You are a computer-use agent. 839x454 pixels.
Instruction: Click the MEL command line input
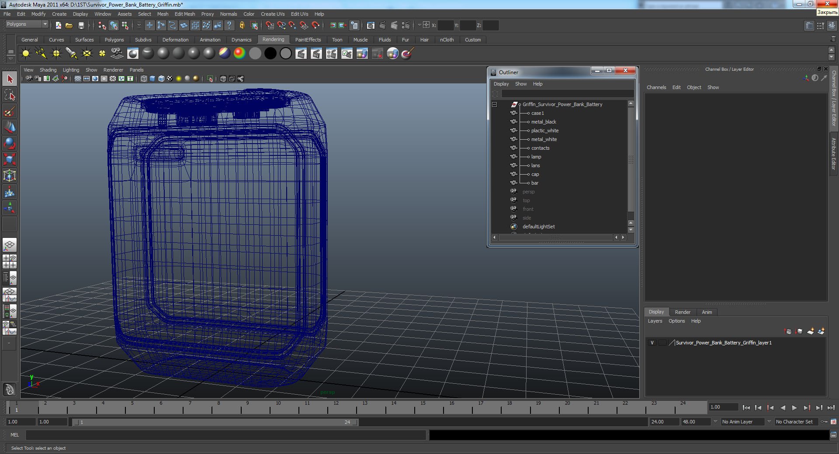click(x=226, y=435)
